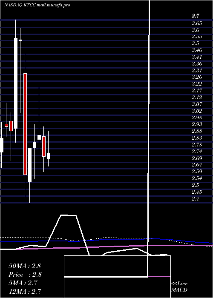Click the 3.41 price axis label

point(197,57)
